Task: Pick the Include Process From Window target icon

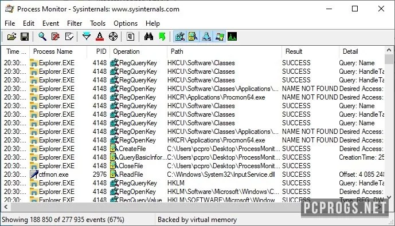Action: (x=113, y=37)
